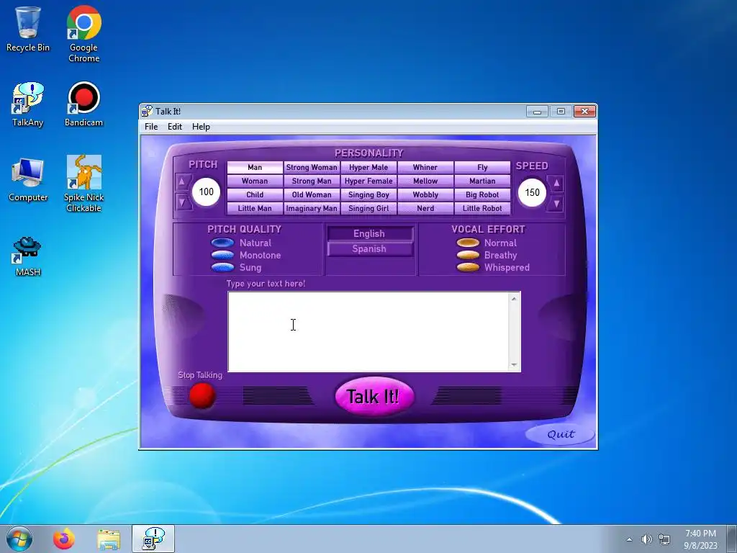737x553 pixels.
Task: Click the Quit button
Action: [x=560, y=434]
